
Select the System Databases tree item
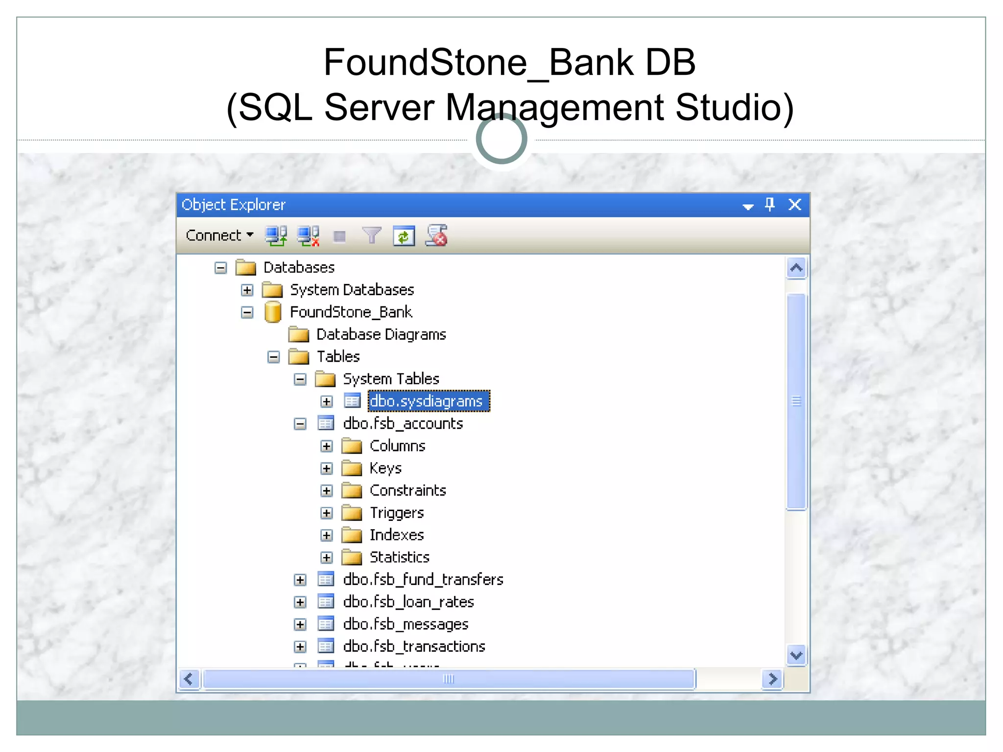coord(352,290)
